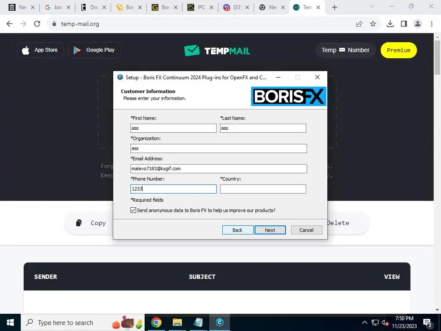The width and height of the screenshot is (441, 331).
Task: Close the IPC tab
Action: pos(211,8)
